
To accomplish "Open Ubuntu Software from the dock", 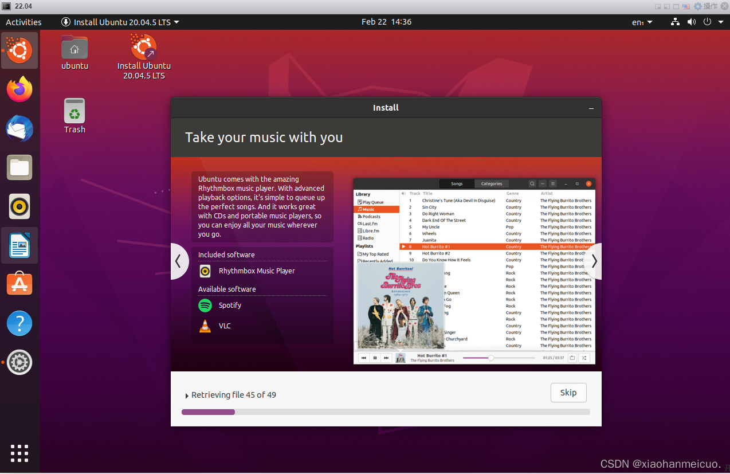I will pyautogui.click(x=19, y=284).
